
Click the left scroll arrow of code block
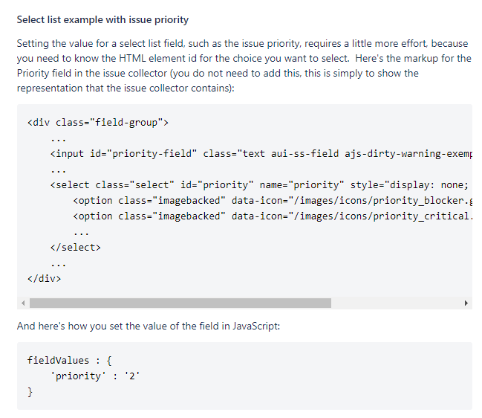pos(23,303)
